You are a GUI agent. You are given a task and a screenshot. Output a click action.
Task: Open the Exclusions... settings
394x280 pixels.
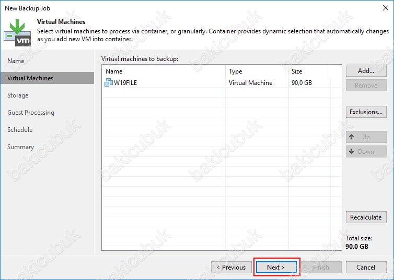(366, 112)
